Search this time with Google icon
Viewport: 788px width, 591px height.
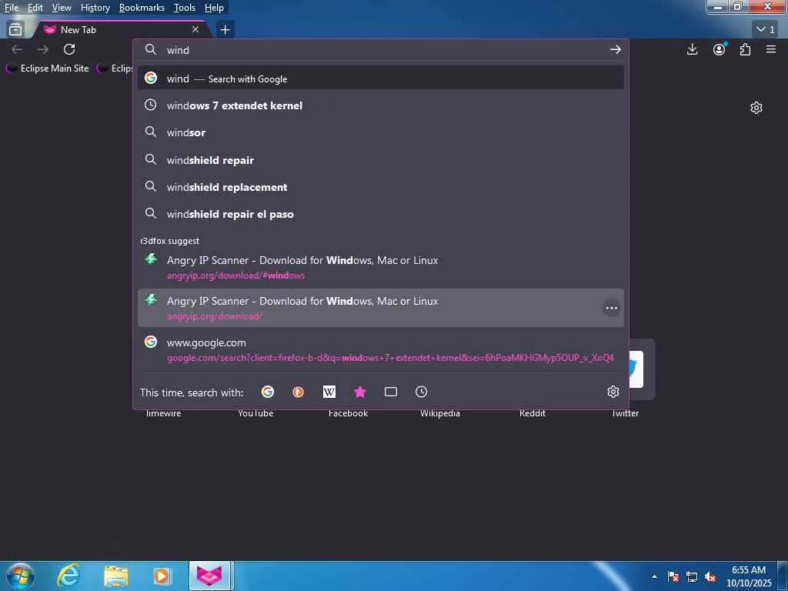pos(268,392)
